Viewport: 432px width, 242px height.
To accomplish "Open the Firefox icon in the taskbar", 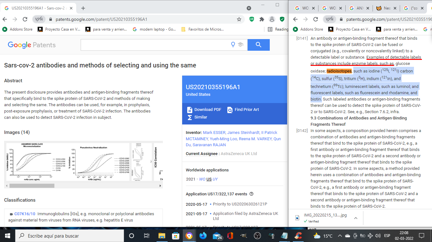I will point(203,236).
